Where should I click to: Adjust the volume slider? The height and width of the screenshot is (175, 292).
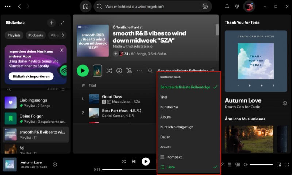[261, 164]
